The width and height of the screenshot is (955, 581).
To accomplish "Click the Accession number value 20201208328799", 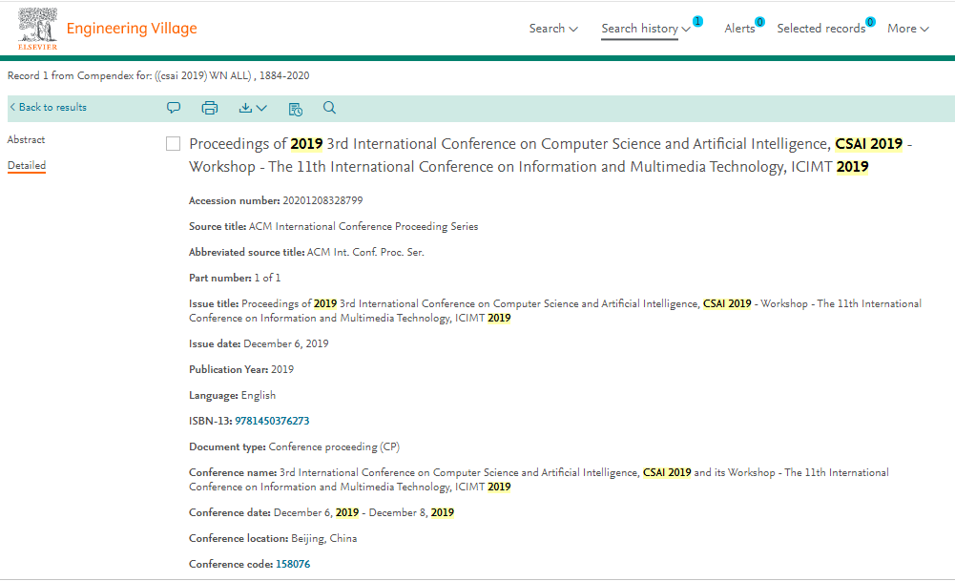I will 322,200.
